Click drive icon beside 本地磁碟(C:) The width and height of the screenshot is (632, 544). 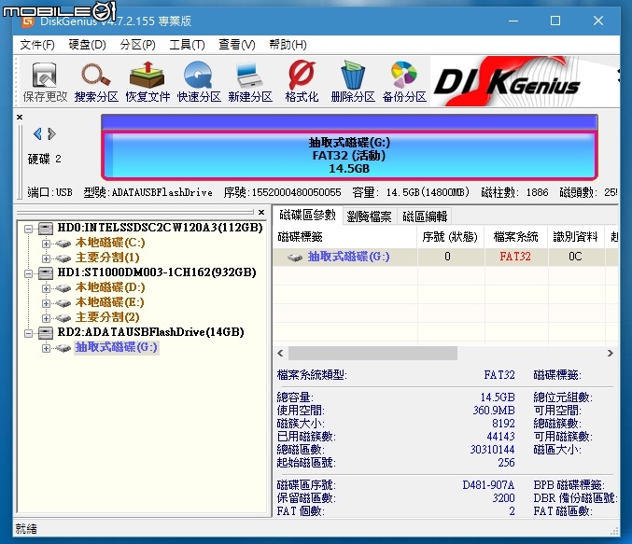coord(63,244)
